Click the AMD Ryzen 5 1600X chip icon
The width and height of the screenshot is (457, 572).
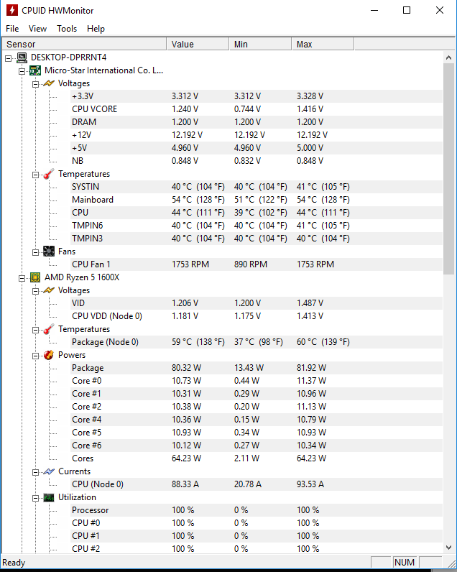point(35,277)
